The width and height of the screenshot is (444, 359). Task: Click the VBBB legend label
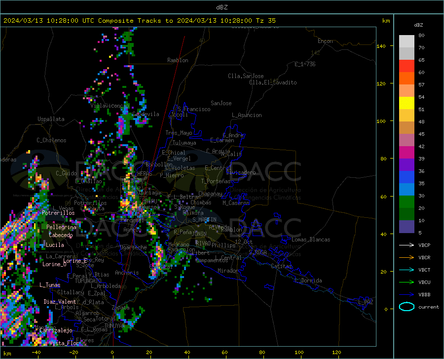[x=424, y=295]
